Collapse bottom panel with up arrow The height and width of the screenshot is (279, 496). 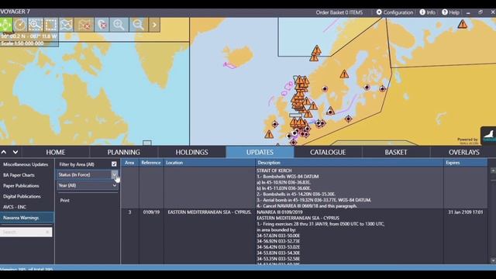pyautogui.click(x=4, y=152)
